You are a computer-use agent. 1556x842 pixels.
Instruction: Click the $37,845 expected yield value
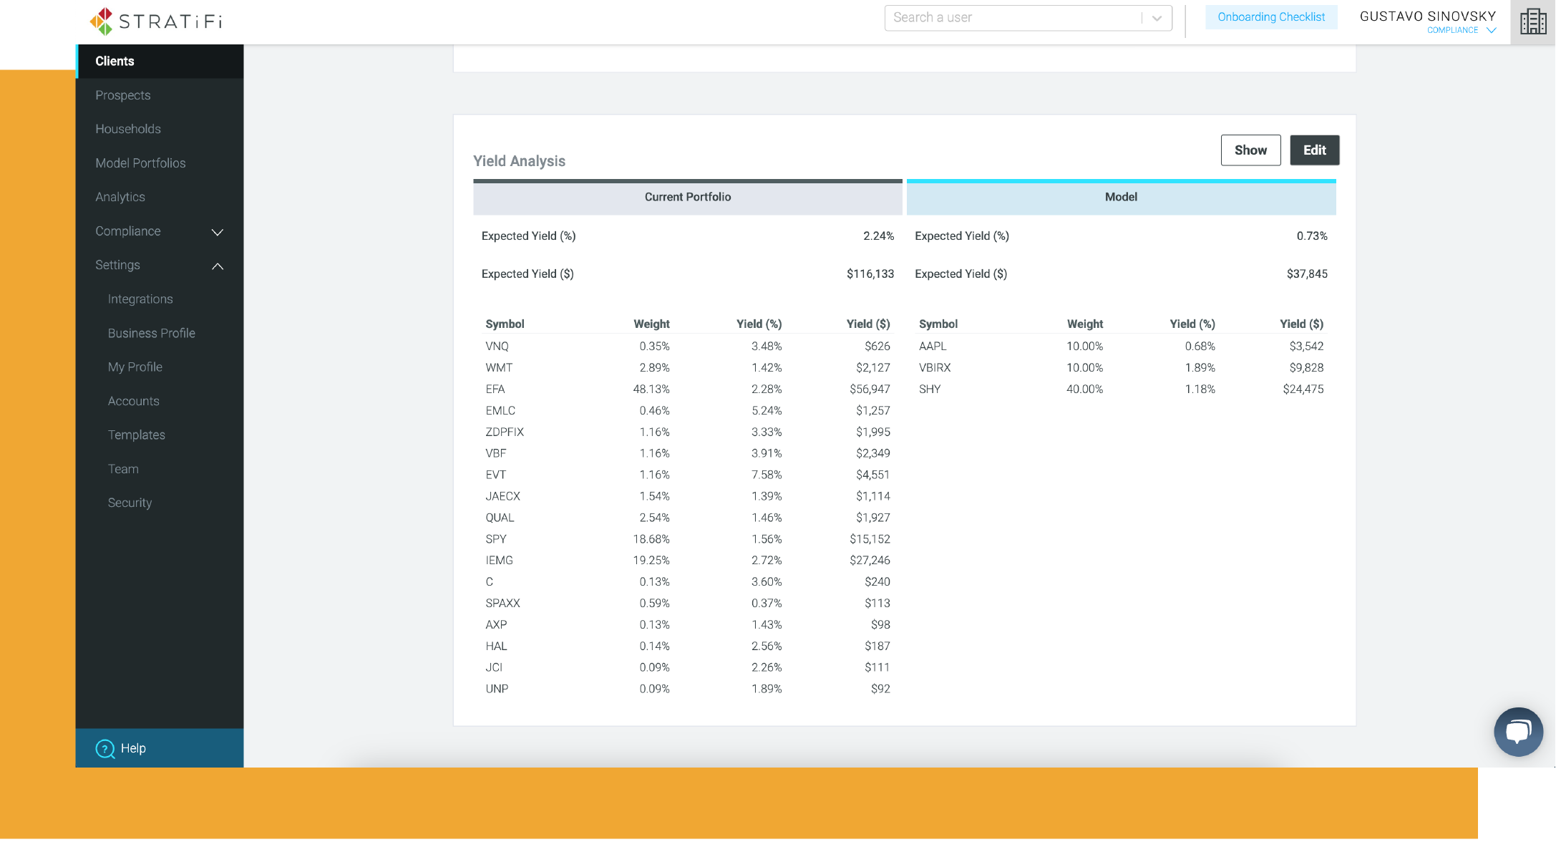pyautogui.click(x=1307, y=274)
